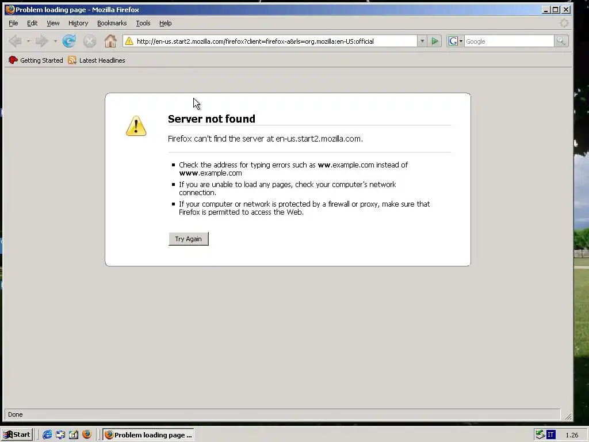Click the Windows Start button
The width and height of the screenshot is (589, 442).
click(x=17, y=435)
